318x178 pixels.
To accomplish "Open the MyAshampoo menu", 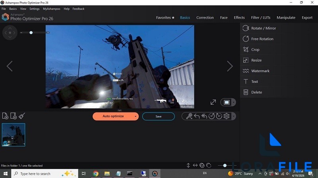I will [52, 9].
